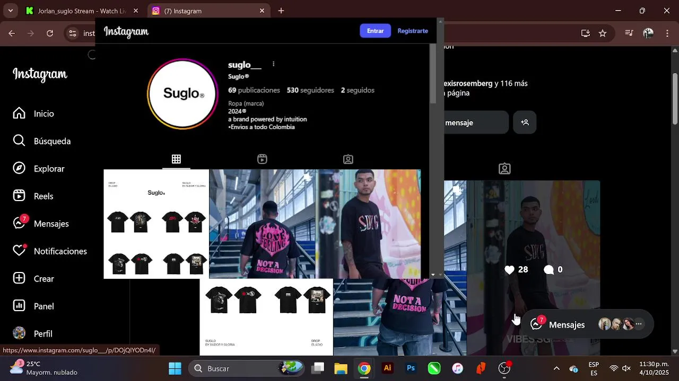Open the SDYG shirt front-view post
The height and width of the screenshot is (381, 679).
[x=369, y=224]
